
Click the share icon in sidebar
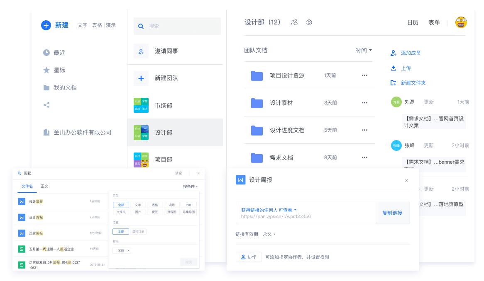pos(46,105)
